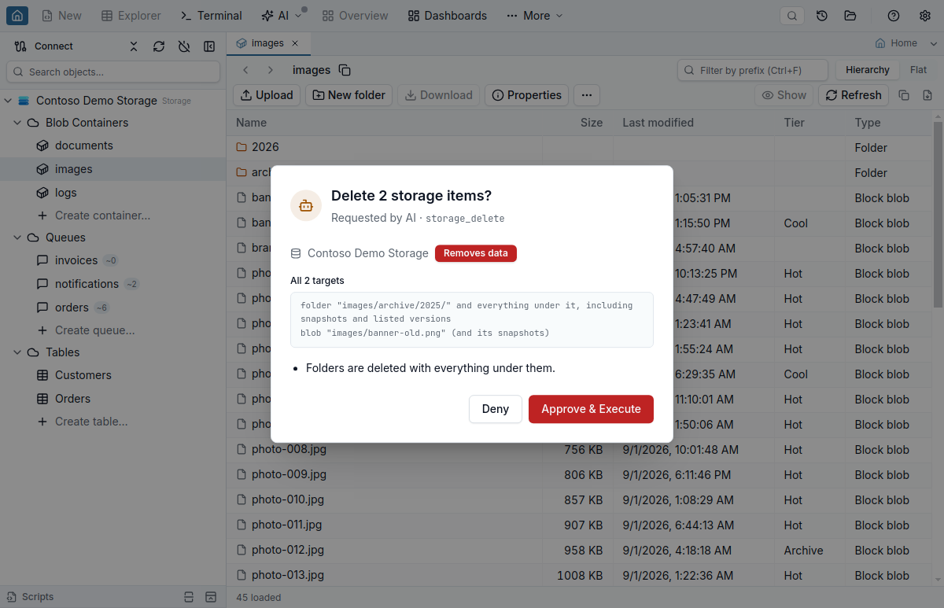Collapse Queues node

point(17,238)
